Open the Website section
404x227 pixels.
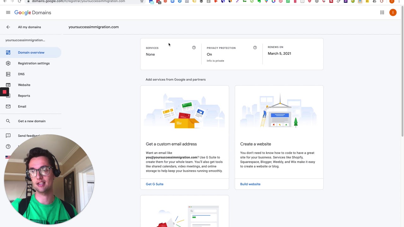[x=24, y=85]
